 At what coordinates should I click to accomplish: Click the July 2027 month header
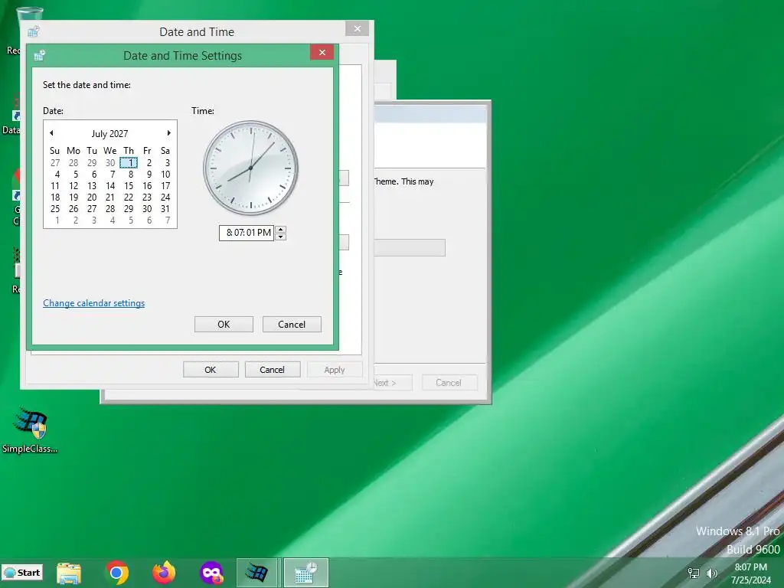point(109,133)
